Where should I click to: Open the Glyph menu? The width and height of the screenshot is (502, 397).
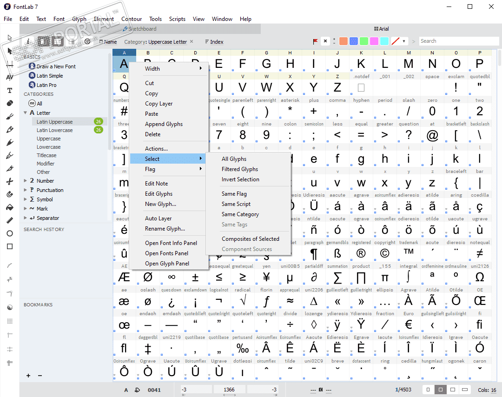pos(79,19)
